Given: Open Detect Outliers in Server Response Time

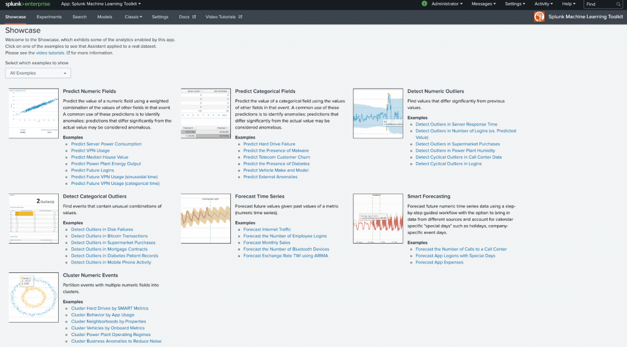Looking at the screenshot, I should (456, 124).
